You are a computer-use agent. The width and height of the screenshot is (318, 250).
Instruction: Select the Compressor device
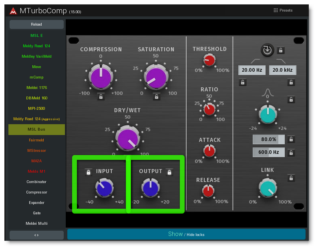point(36,192)
